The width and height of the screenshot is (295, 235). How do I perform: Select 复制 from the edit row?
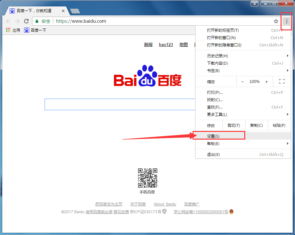click(256, 125)
